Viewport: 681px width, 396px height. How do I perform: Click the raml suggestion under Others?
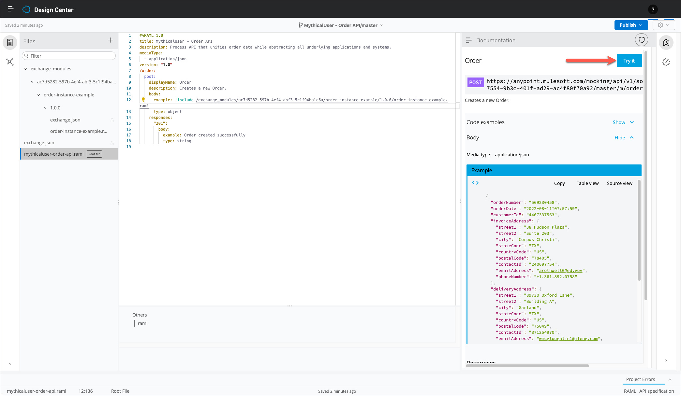coord(142,323)
